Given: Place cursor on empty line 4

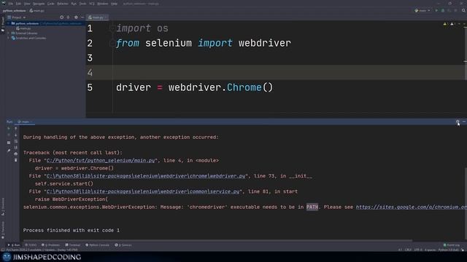Looking at the screenshot, I should click(x=277, y=73).
